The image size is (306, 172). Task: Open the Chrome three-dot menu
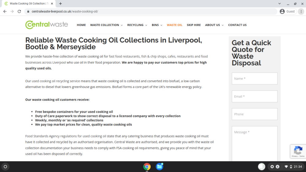tap(301, 12)
